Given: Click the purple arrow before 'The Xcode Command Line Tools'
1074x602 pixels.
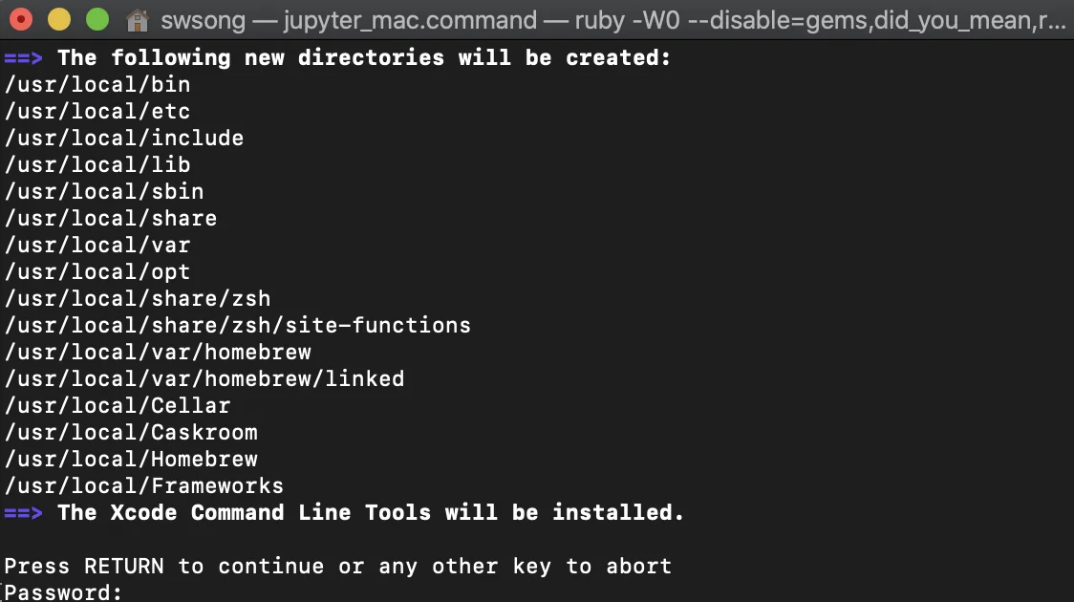Looking at the screenshot, I should tap(23, 513).
